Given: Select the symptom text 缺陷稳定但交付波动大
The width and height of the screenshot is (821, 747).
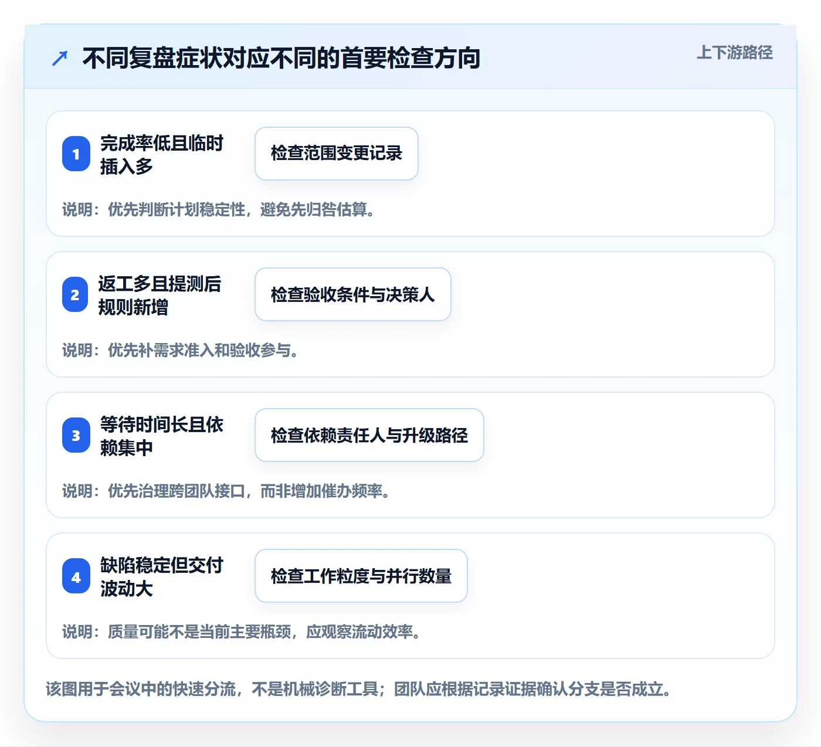Looking at the screenshot, I should point(162,576).
